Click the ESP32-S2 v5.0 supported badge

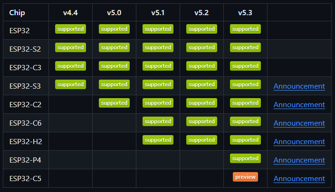pyautogui.click(x=114, y=47)
